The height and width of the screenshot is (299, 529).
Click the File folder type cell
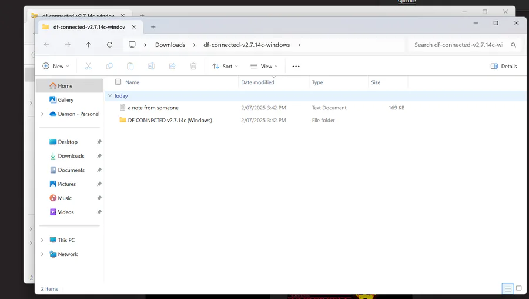coord(323,120)
